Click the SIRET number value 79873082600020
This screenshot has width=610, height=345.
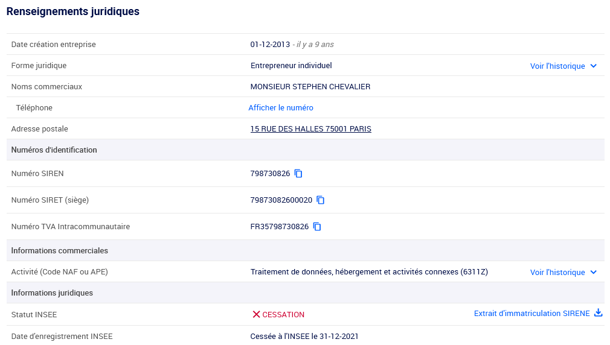(281, 200)
